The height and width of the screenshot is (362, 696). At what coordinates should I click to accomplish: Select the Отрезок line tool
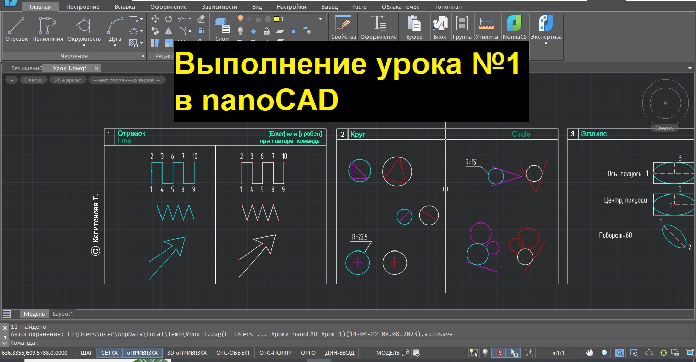(17, 29)
